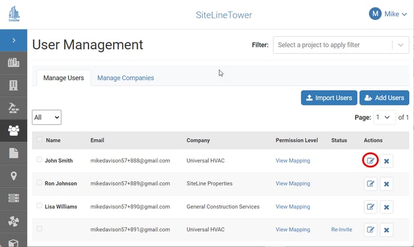Open the construction tools icon in sidebar
Viewport: 414px width, 247px height.
tap(13, 108)
